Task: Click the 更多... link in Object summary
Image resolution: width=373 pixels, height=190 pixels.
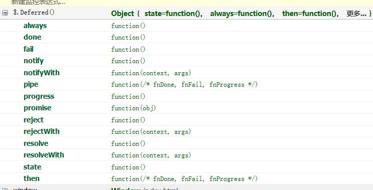Action: pyautogui.click(x=356, y=14)
